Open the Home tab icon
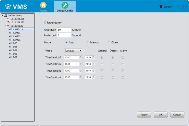The image size is (189, 126). 43,5
